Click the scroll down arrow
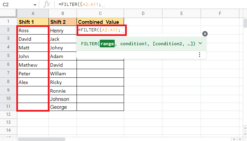Viewport: 247px width, 141px height. pos(245,134)
